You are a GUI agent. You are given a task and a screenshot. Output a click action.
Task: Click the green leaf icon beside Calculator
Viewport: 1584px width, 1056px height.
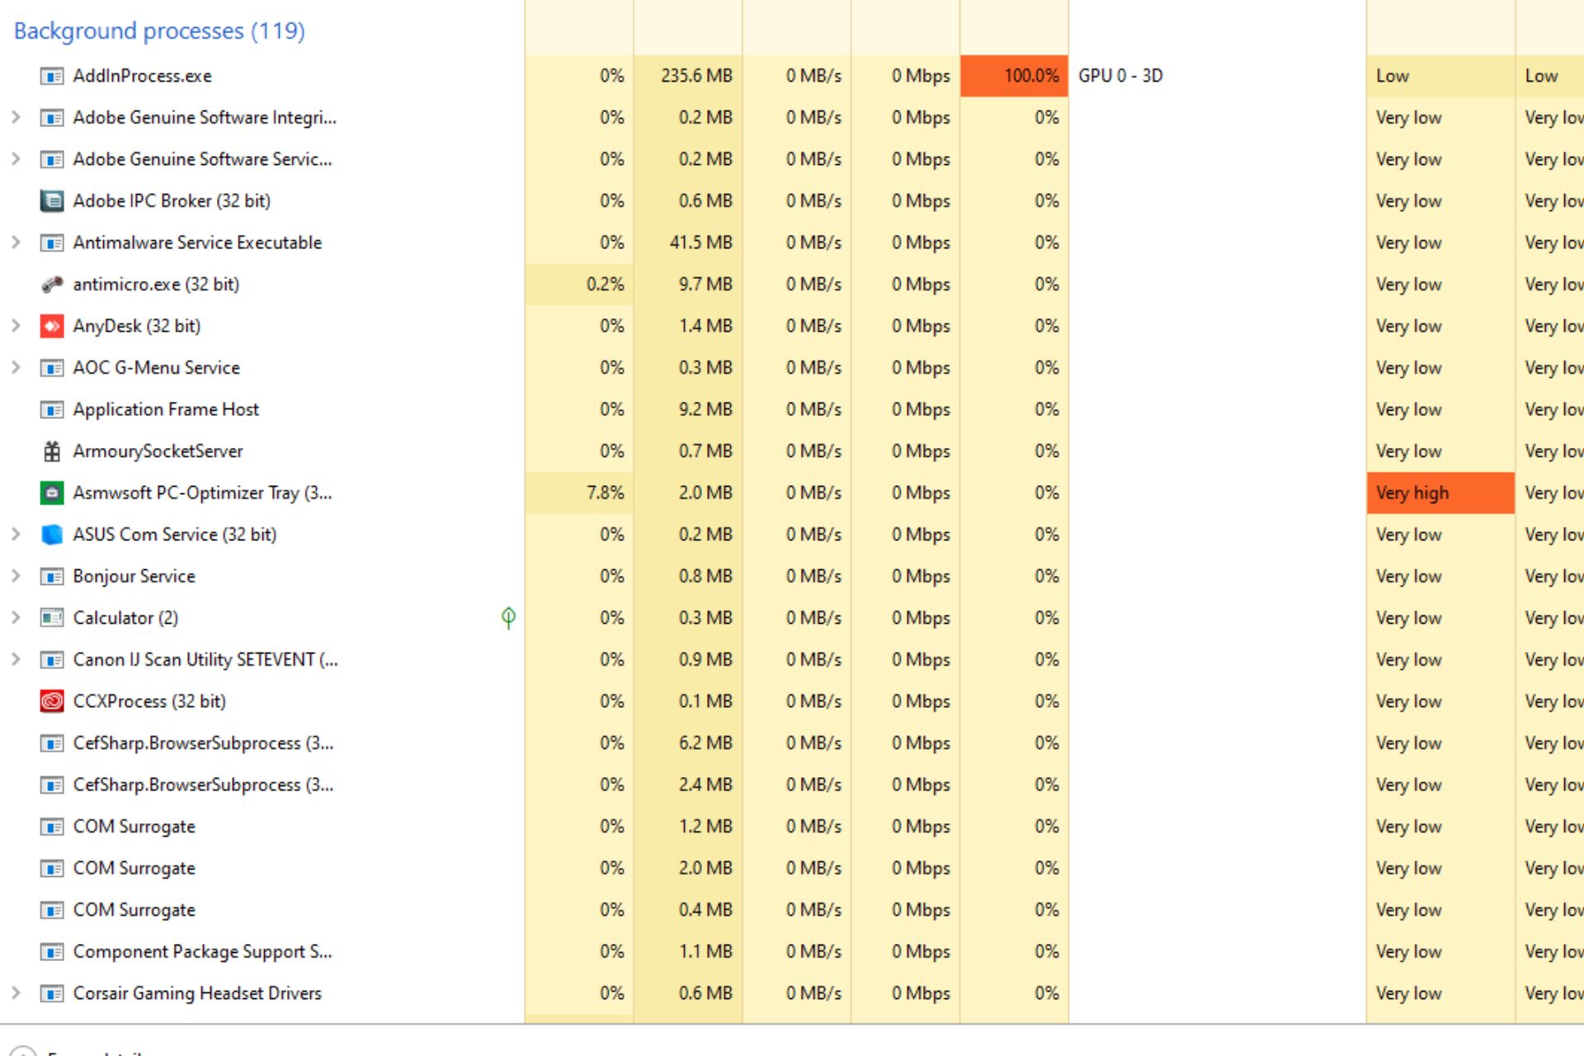[508, 618]
